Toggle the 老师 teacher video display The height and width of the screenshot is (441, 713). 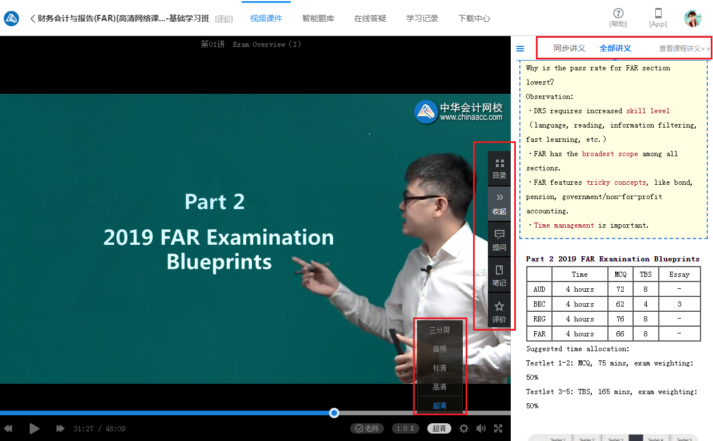point(367,428)
